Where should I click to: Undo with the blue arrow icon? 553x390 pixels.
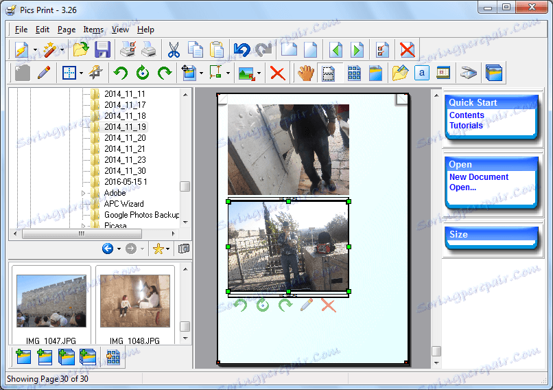pyautogui.click(x=242, y=49)
